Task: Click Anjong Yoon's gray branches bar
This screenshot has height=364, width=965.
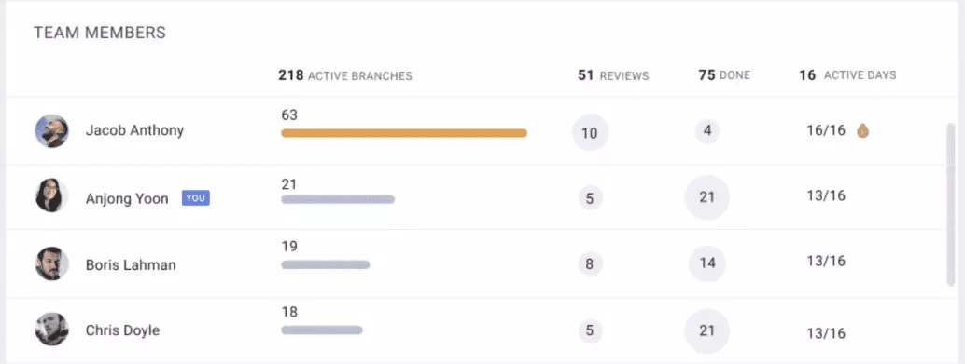Action: [338, 199]
